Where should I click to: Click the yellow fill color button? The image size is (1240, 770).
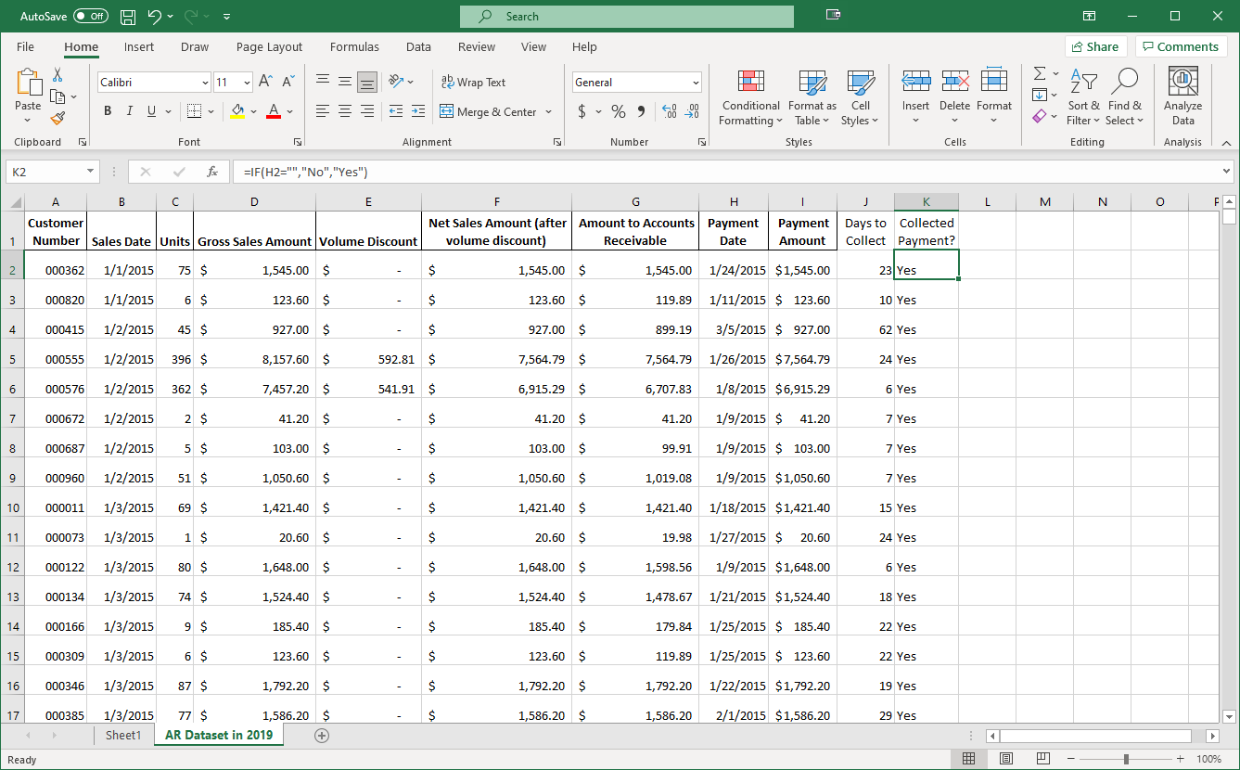point(238,111)
